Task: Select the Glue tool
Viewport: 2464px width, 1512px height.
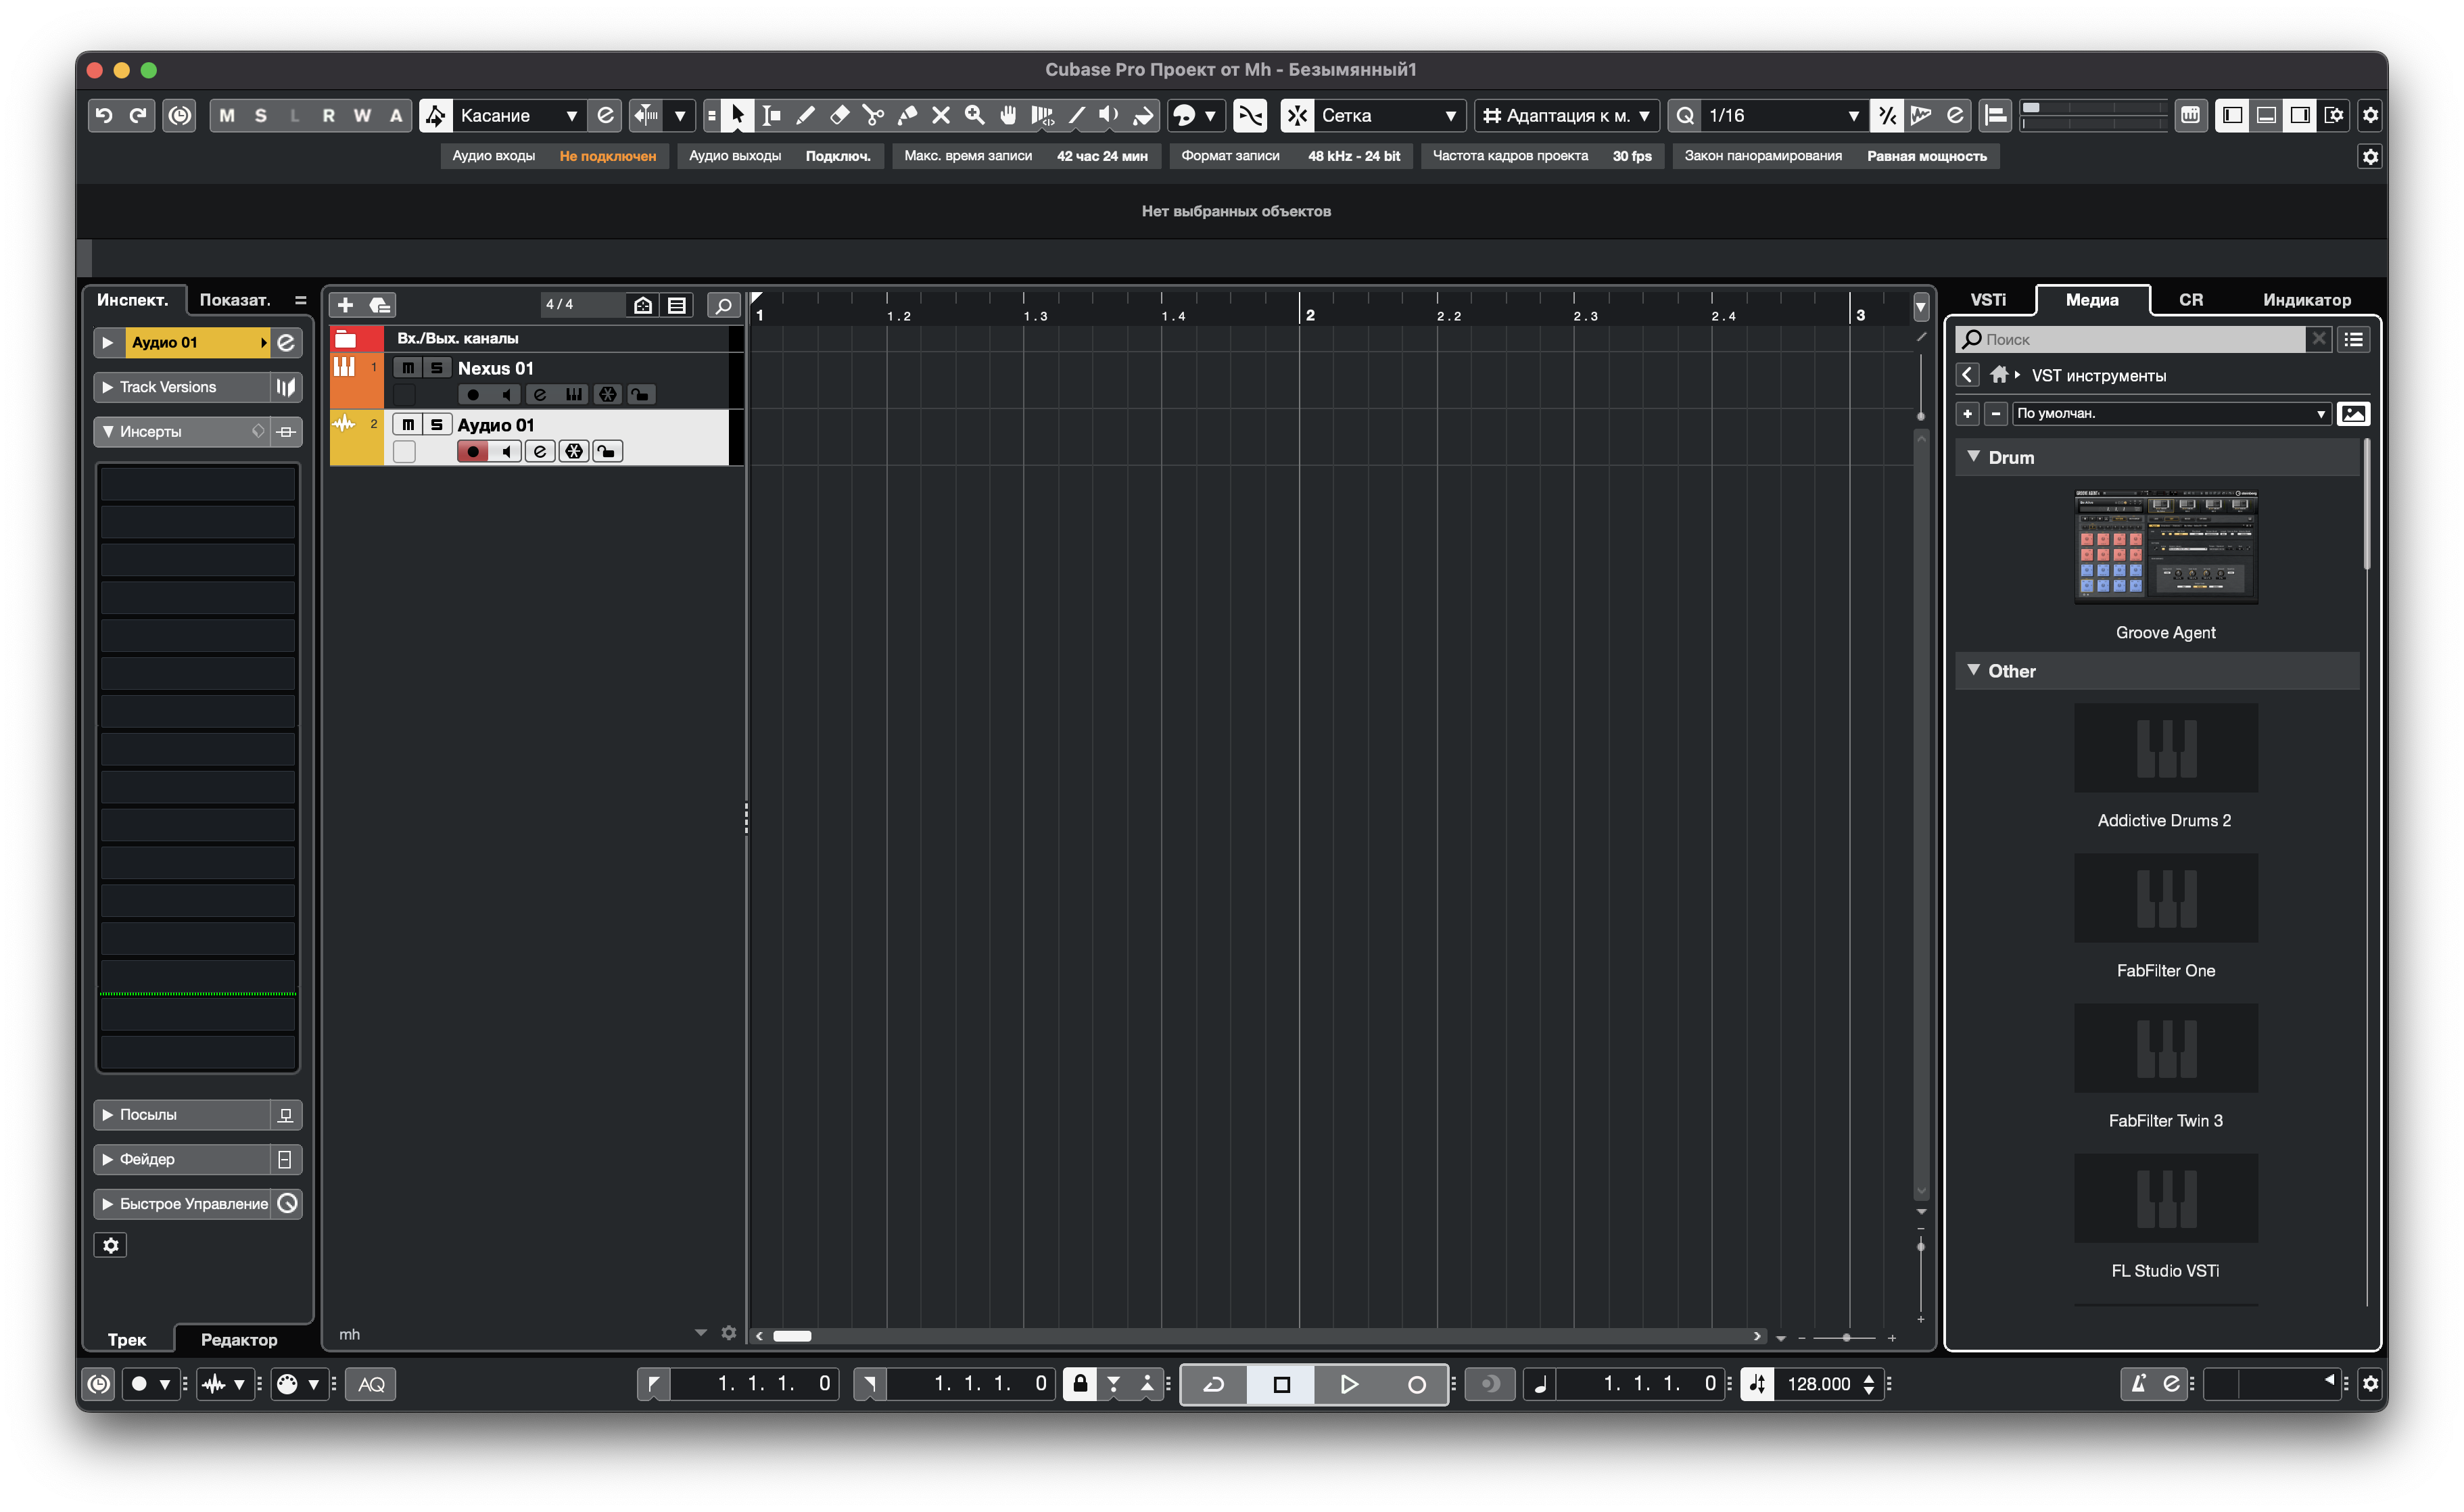Action: tap(907, 115)
